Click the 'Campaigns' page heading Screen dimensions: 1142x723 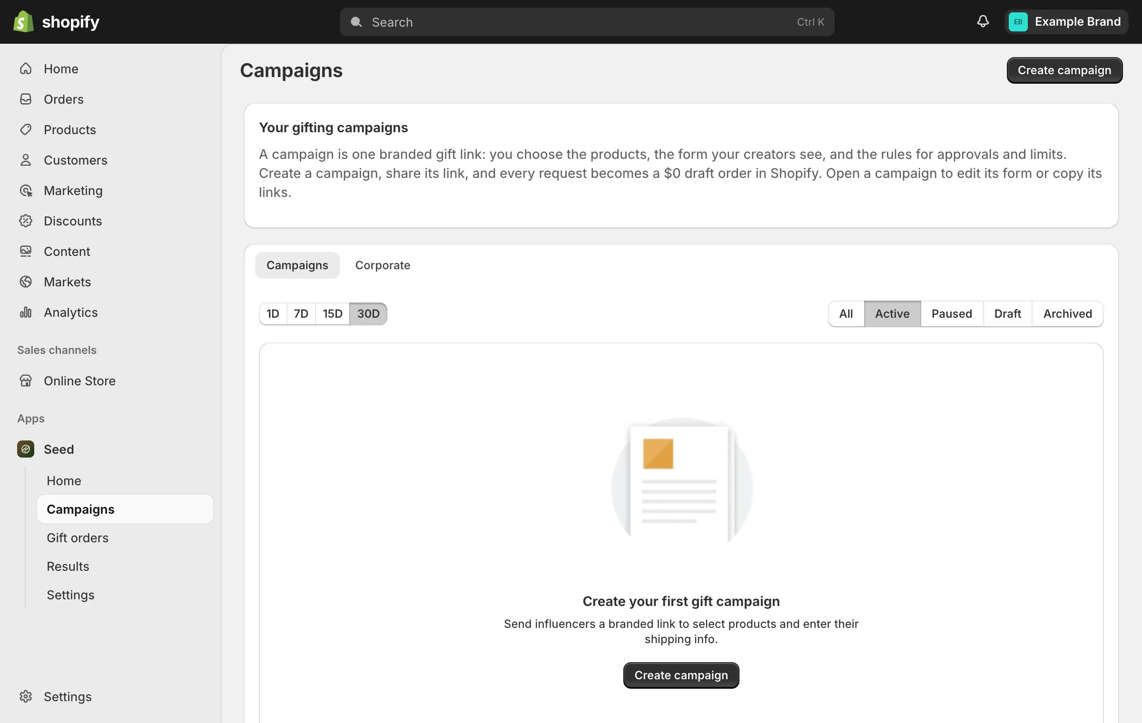coord(291,70)
